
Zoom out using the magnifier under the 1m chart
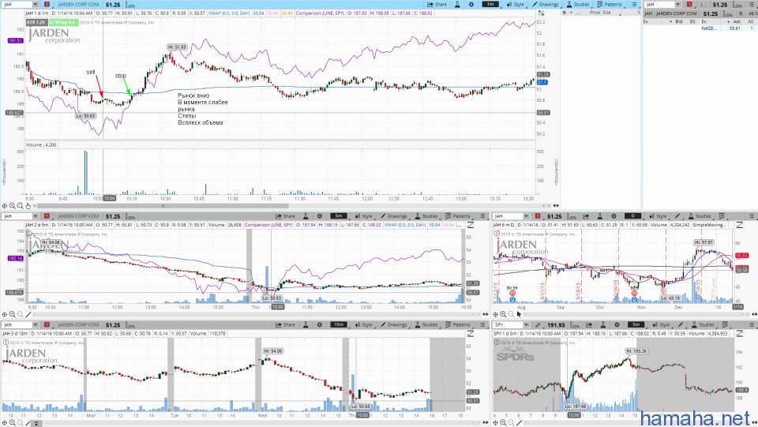tap(20, 206)
